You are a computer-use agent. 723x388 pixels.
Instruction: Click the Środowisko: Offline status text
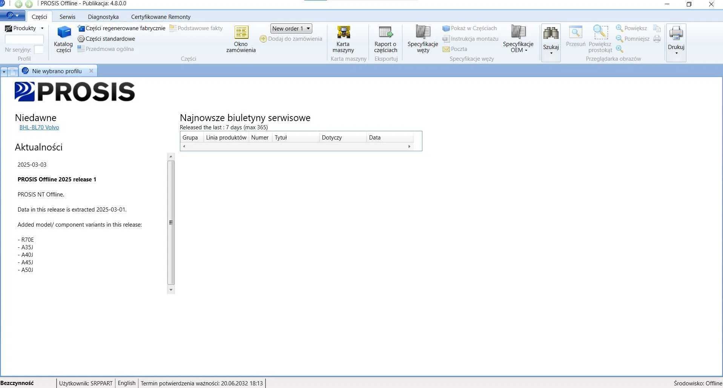click(x=698, y=383)
